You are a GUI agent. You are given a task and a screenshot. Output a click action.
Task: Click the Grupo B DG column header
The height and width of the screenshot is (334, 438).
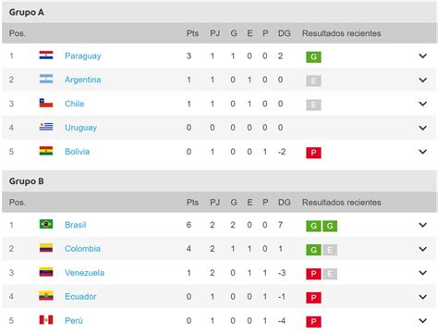point(285,202)
